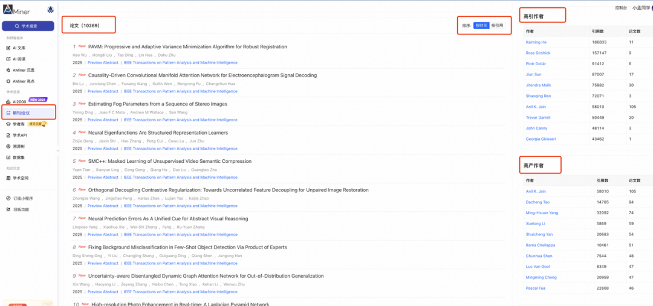Click author Hao Wu under PAVM paper
This screenshot has width=653, height=306.
(79, 56)
